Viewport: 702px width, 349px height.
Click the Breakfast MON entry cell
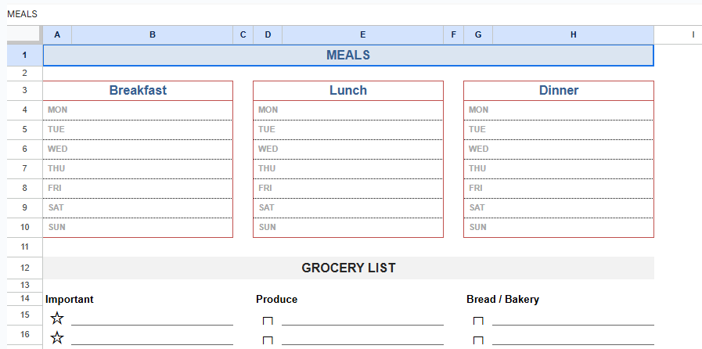click(x=152, y=110)
